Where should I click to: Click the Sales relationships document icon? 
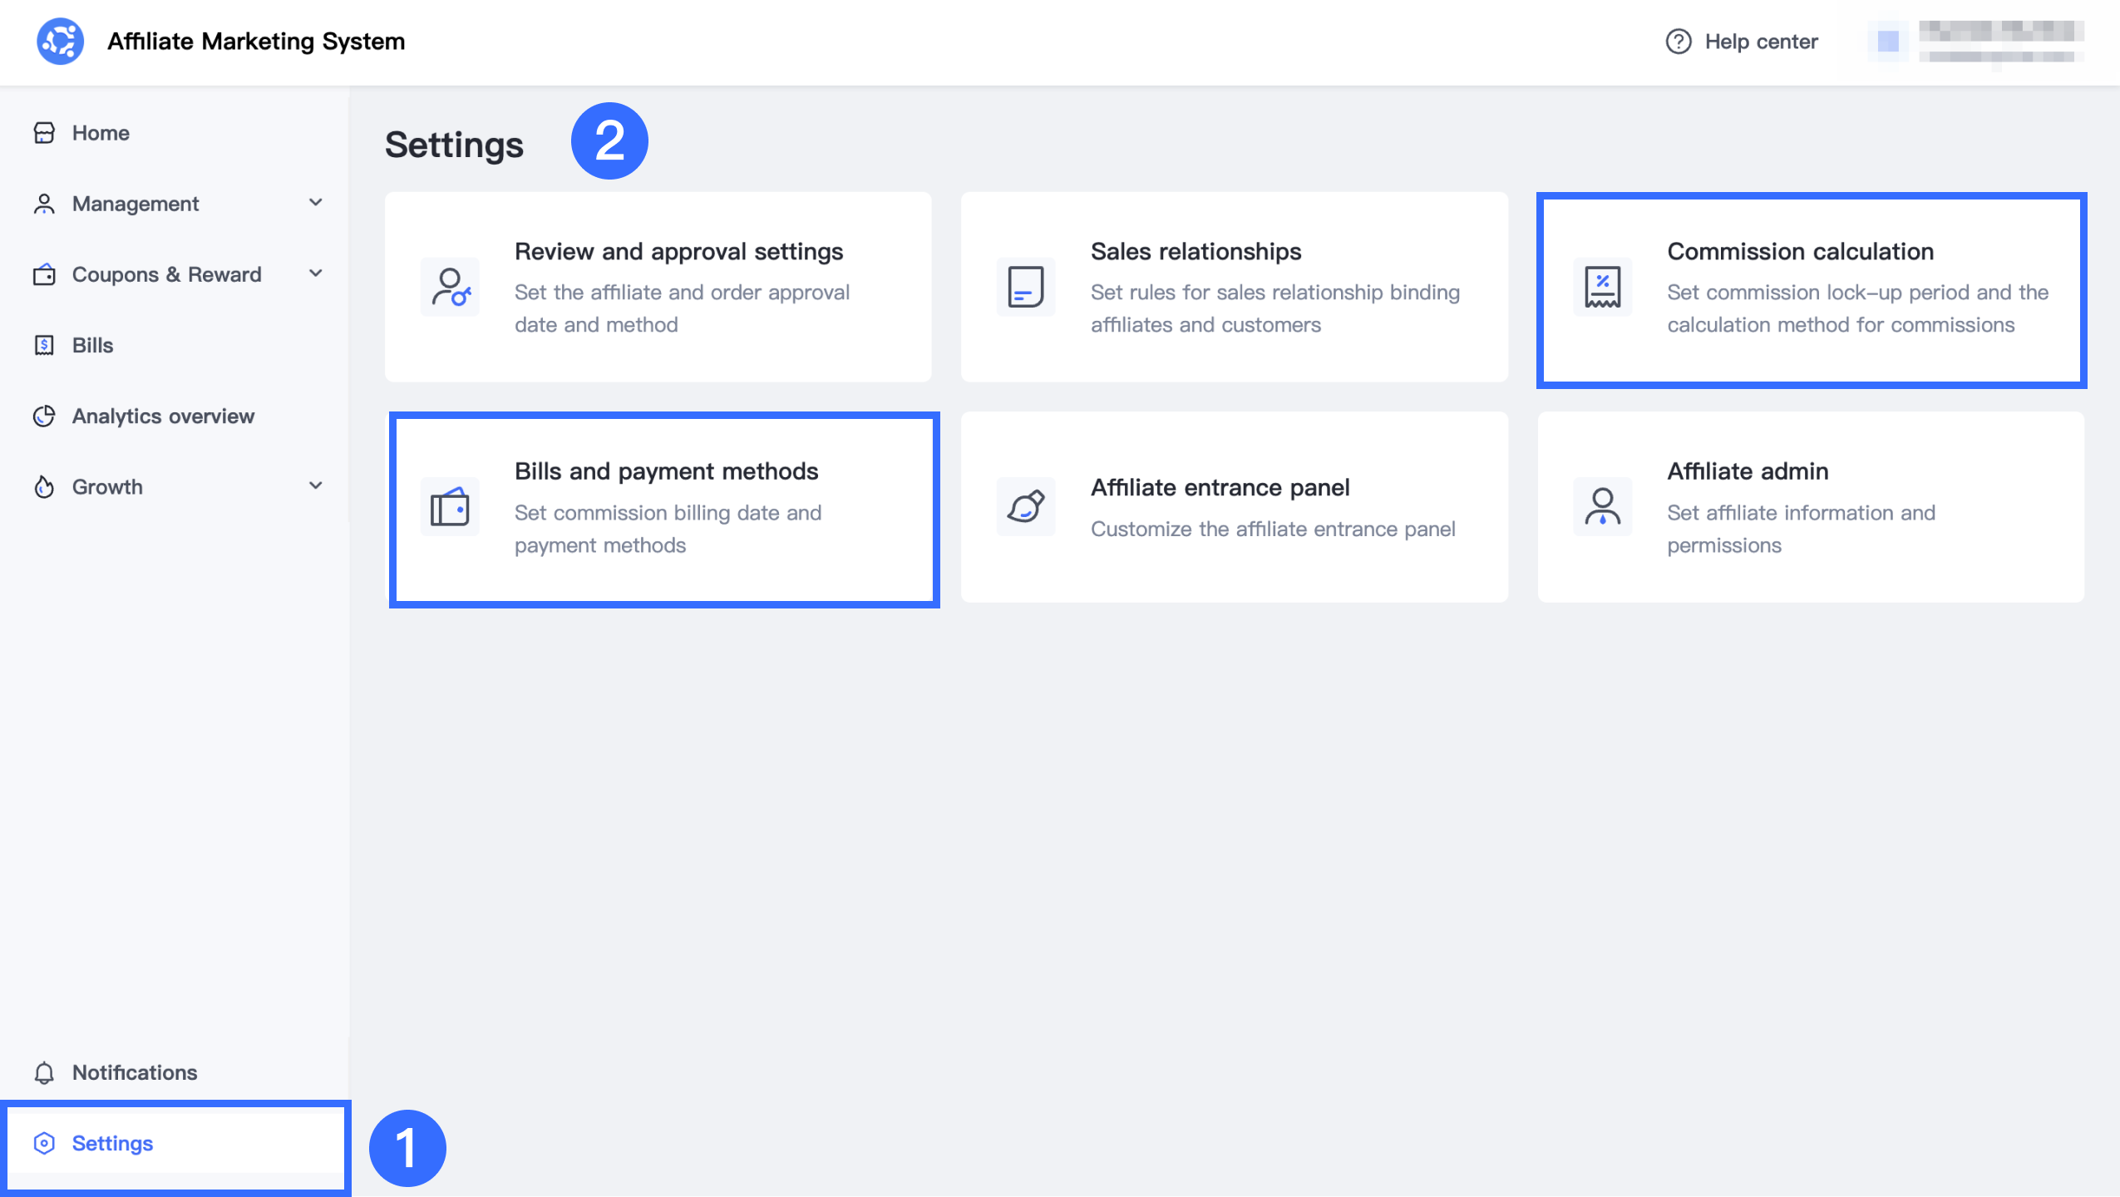[x=1025, y=287]
